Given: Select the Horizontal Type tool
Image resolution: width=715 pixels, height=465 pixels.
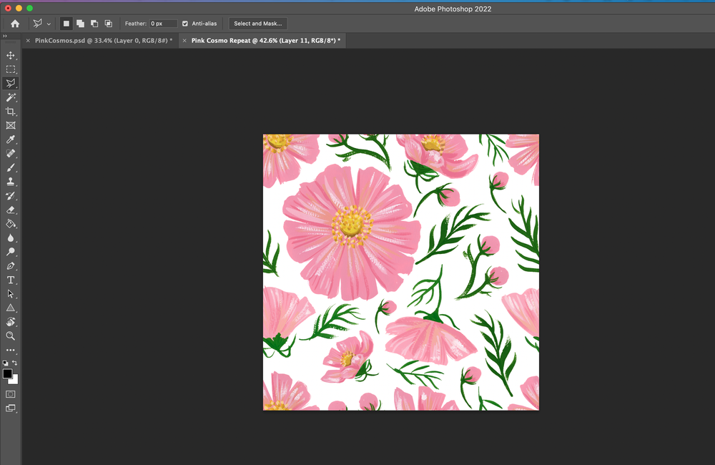Looking at the screenshot, I should (11, 279).
